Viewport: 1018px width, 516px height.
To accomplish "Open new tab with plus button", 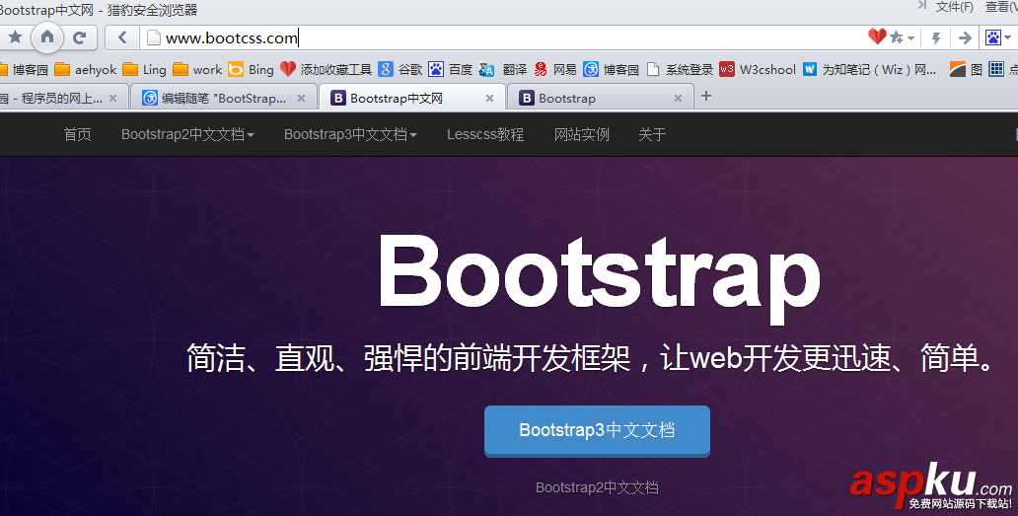I will 706,96.
